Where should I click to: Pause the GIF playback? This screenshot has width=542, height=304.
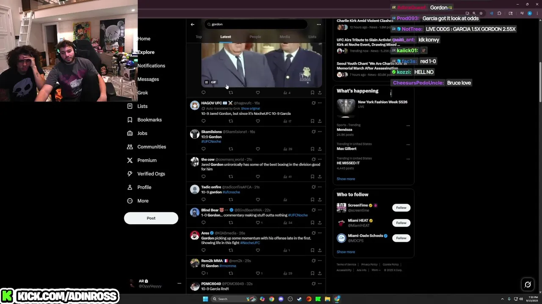point(207,82)
